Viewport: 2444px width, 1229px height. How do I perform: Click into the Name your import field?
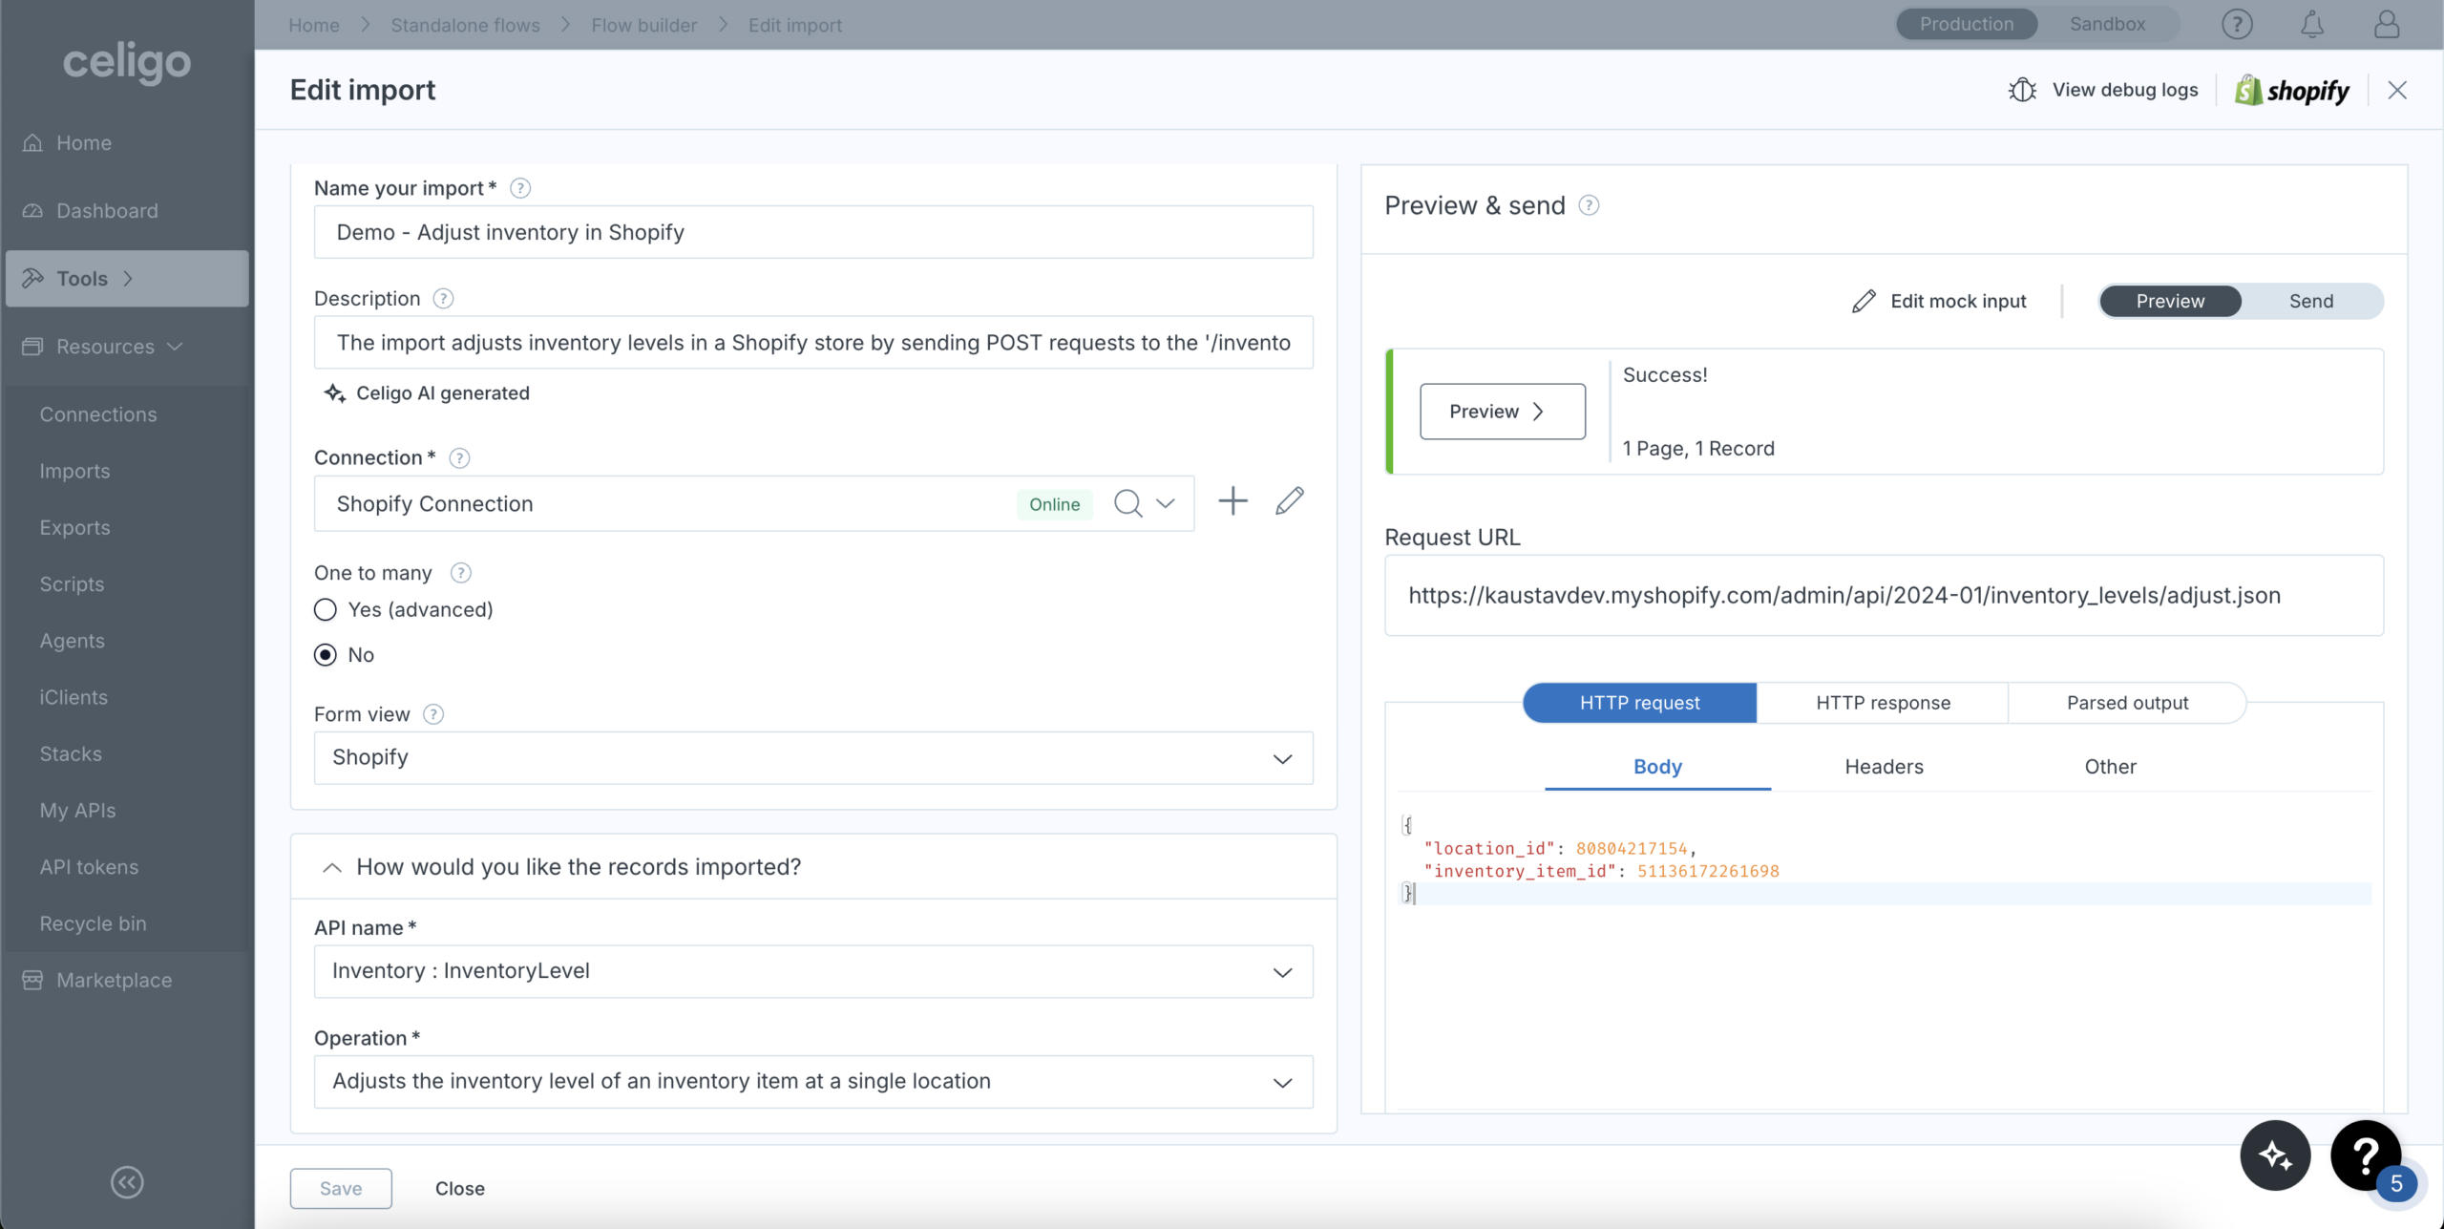tap(813, 232)
